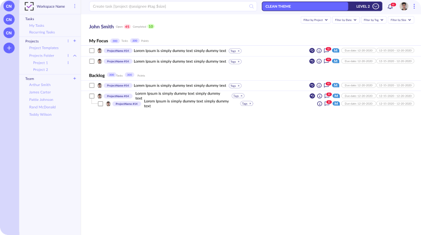Select Project Templates in sidebar
The image size is (421, 235).
coord(44,48)
